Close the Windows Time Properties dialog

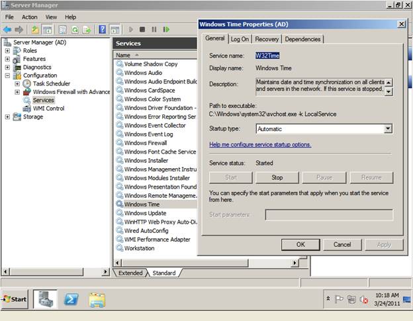point(401,24)
